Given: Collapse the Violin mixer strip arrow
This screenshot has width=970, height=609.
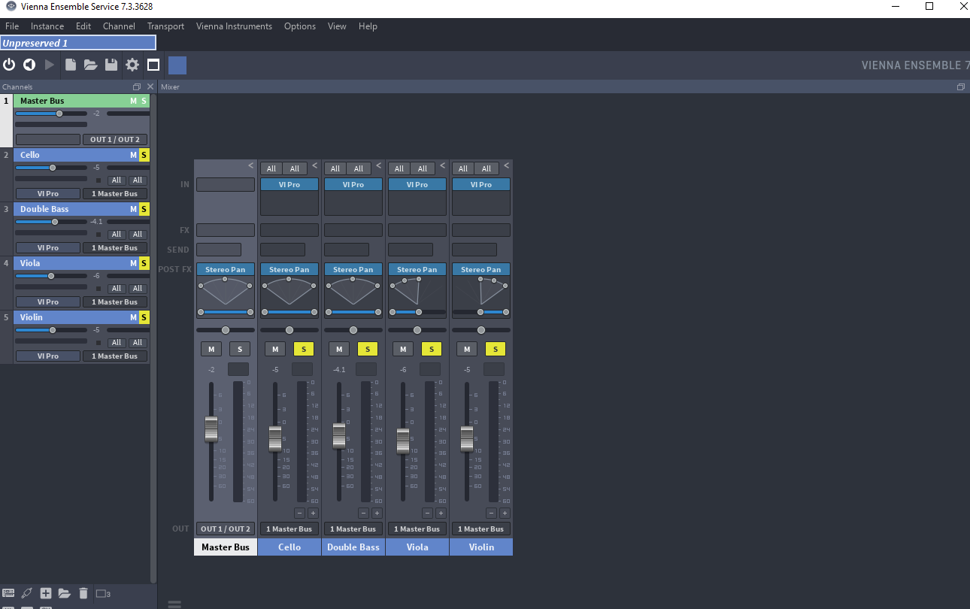Looking at the screenshot, I should click(507, 165).
